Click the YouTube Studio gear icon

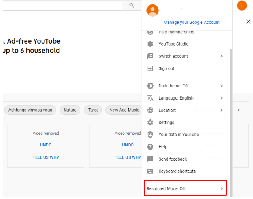click(x=150, y=44)
